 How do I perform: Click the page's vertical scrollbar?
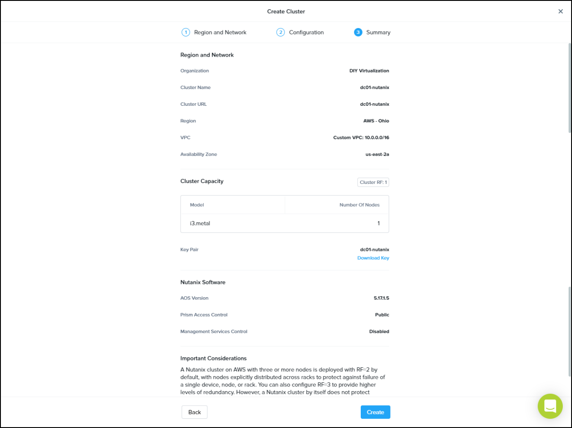pos(569,88)
